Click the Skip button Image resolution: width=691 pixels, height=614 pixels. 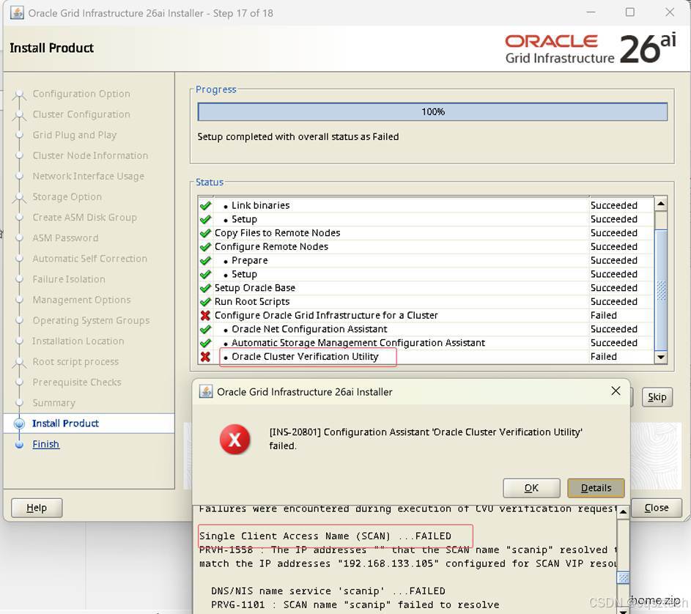pos(657,397)
